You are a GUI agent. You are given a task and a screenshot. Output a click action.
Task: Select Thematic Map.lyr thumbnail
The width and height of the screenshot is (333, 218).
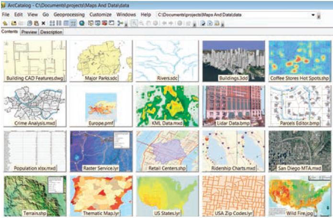tap(101, 196)
